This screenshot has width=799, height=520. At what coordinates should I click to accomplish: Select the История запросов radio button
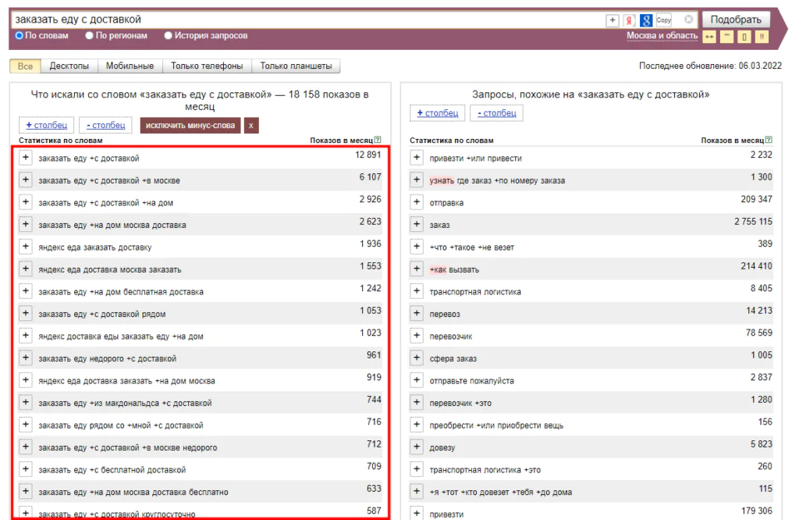tap(169, 36)
